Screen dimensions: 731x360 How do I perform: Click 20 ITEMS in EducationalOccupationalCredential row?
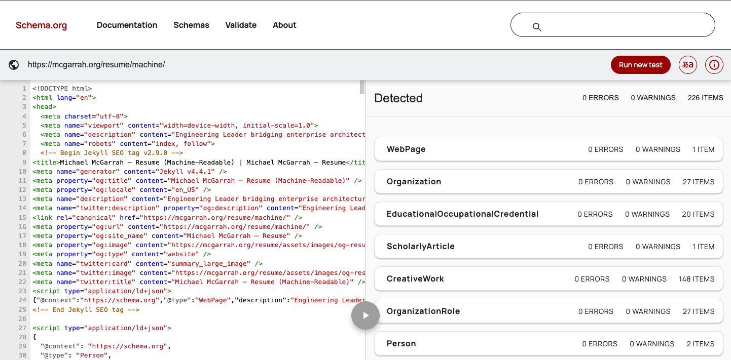tap(698, 214)
